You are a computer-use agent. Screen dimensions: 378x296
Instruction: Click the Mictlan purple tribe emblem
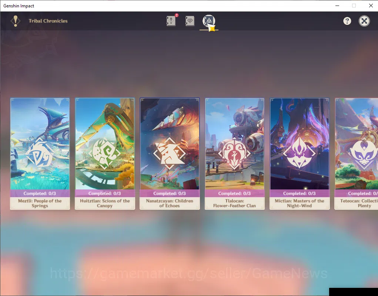tap(299, 153)
